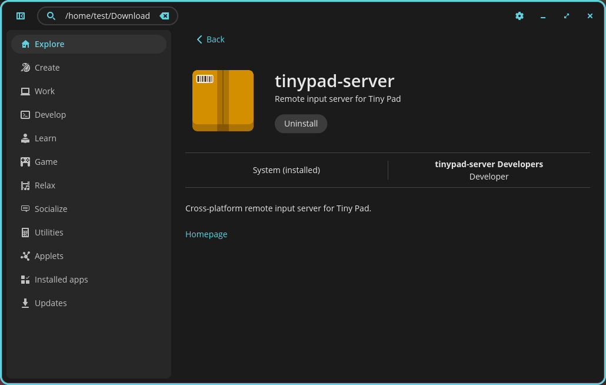Click the Socialize chat icon
This screenshot has height=385, width=606.
tap(25, 209)
